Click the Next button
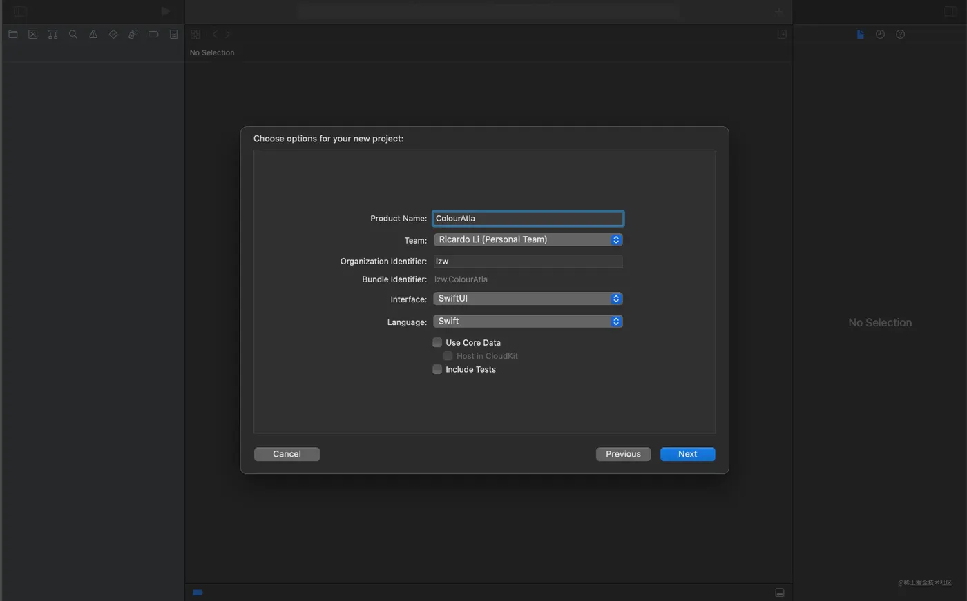This screenshot has height=601, width=967. click(x=687, y=454)
